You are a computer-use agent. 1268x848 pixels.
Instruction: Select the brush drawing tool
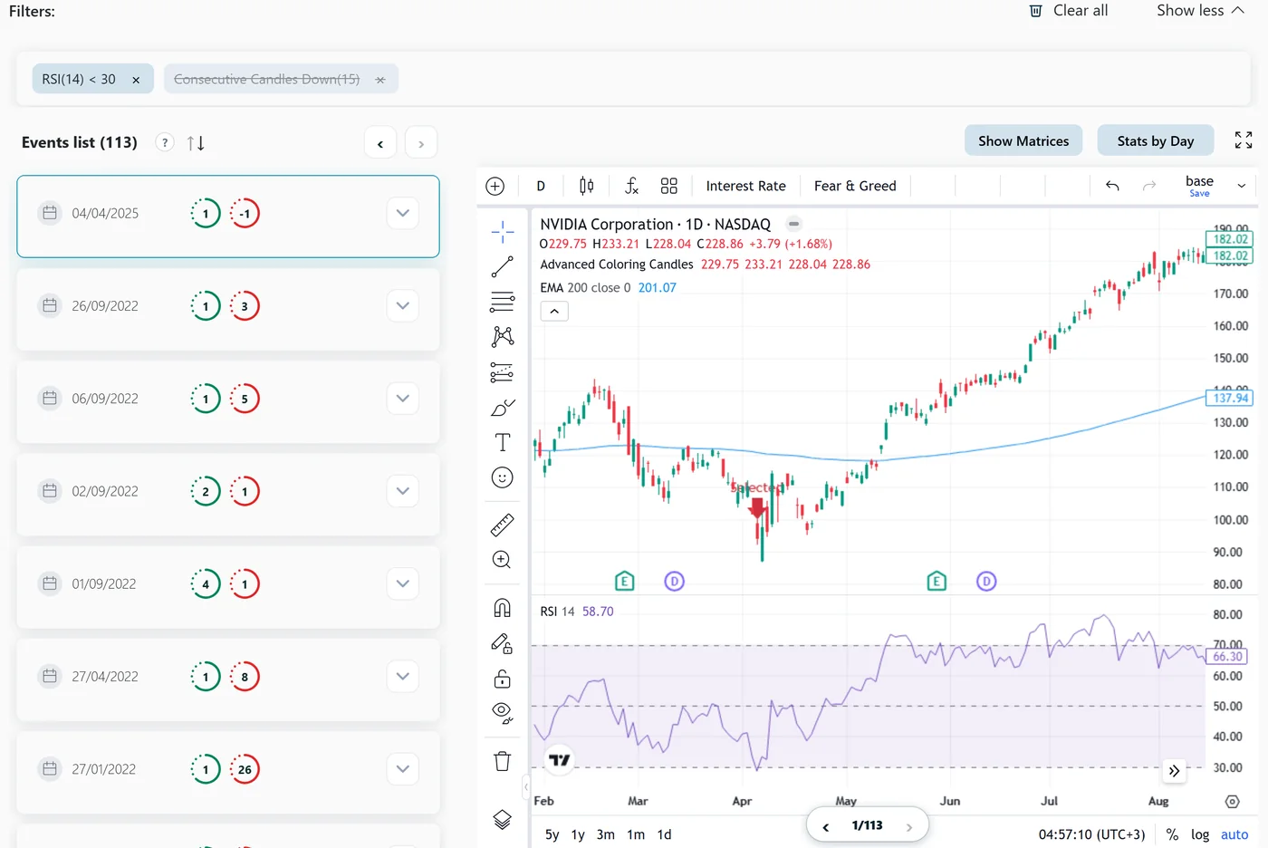point(503,408)
